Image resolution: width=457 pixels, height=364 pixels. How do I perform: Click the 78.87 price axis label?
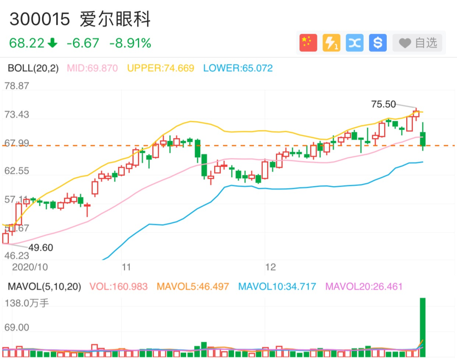(17, 86)
